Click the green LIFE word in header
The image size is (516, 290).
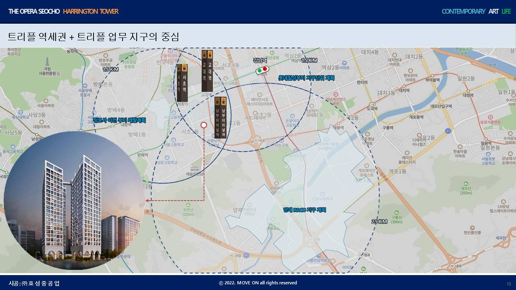click(x=506, y=11)
